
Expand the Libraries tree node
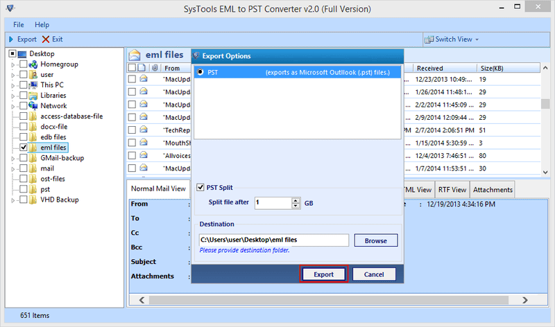point(12,96)
